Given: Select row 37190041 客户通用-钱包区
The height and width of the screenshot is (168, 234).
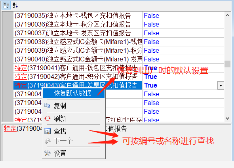Looking at the screenshot, I should 78,68.
